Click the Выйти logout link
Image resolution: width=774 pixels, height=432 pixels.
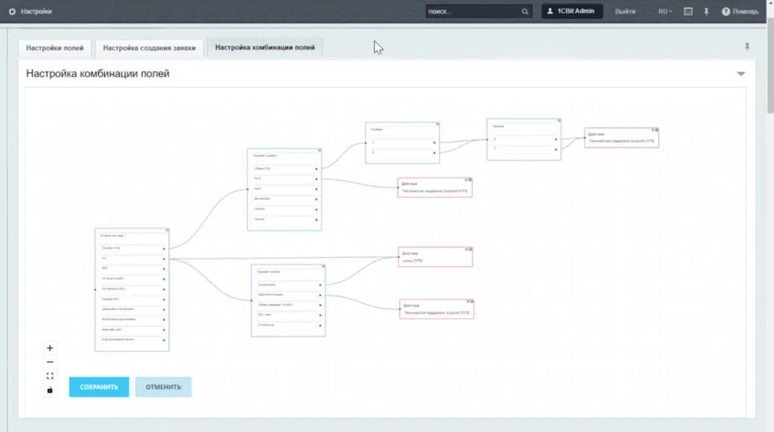click(x=625, y=12)
